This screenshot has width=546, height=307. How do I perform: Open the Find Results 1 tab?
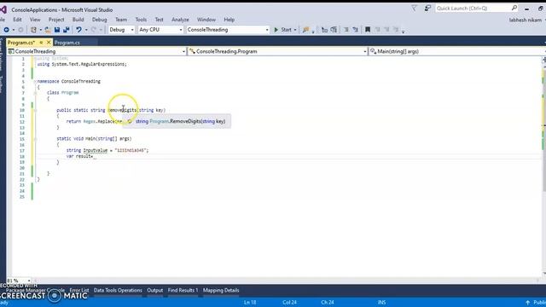[x=183, y=290]
